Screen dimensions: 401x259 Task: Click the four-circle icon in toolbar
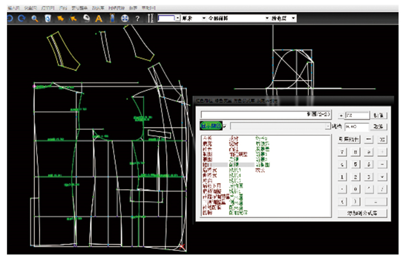click(x=125, y=18)
